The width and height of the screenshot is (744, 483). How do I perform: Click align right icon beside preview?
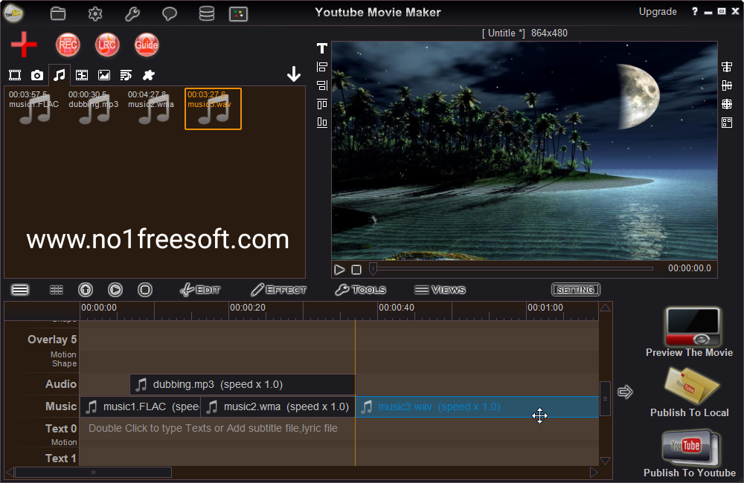[x=322, y=85]
